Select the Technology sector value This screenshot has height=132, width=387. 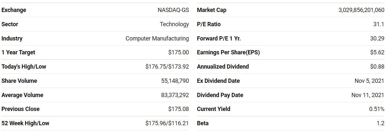click(x=174, y=24)
